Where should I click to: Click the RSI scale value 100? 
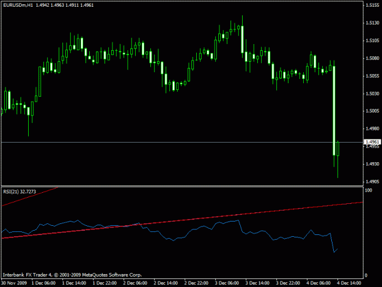click(369, 190)
